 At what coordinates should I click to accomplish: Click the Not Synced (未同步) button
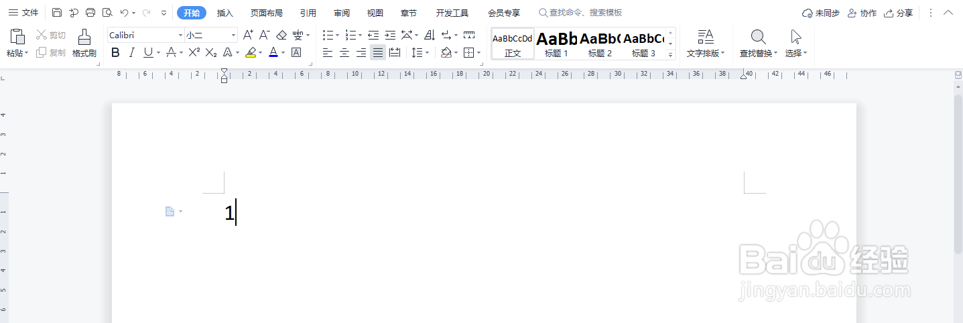coord(820,13)
